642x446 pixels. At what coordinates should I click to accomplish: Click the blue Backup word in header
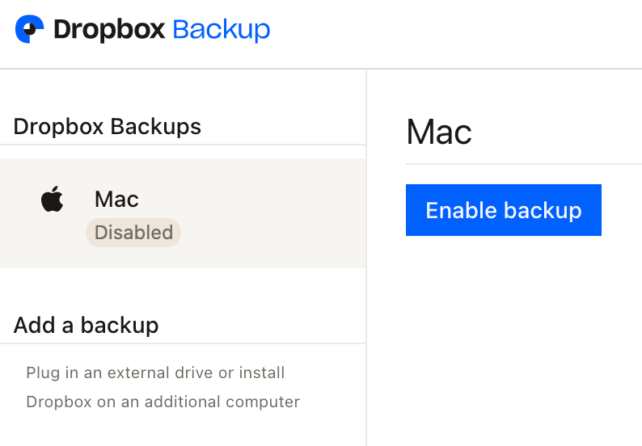click(x=221, y=30)
